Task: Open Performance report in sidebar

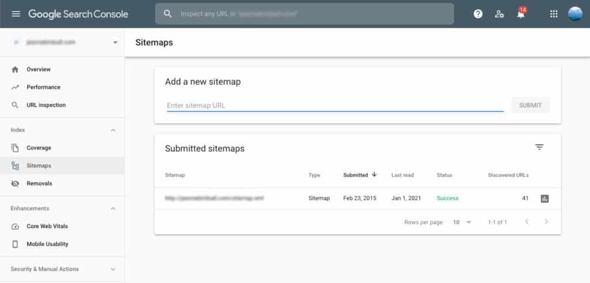Action: [43, 87]
